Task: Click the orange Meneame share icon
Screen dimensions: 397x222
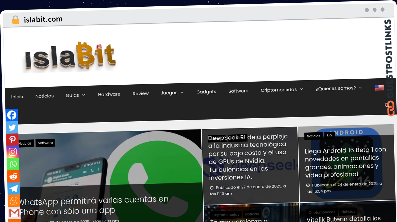Action: [x=14, y=201]
